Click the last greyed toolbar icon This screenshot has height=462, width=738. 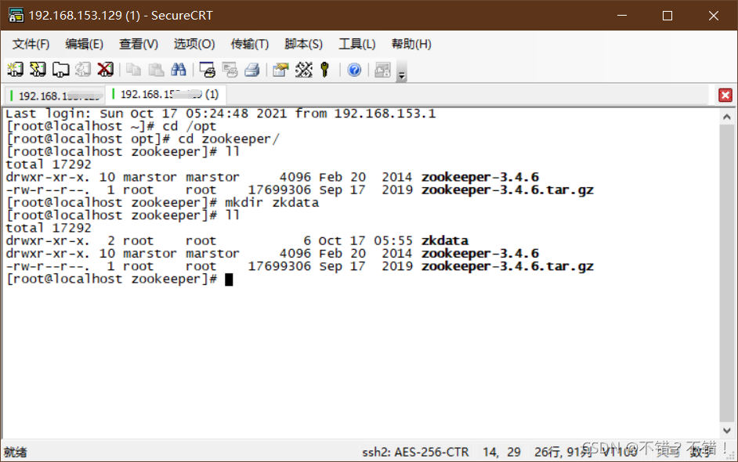click(382, 70)
